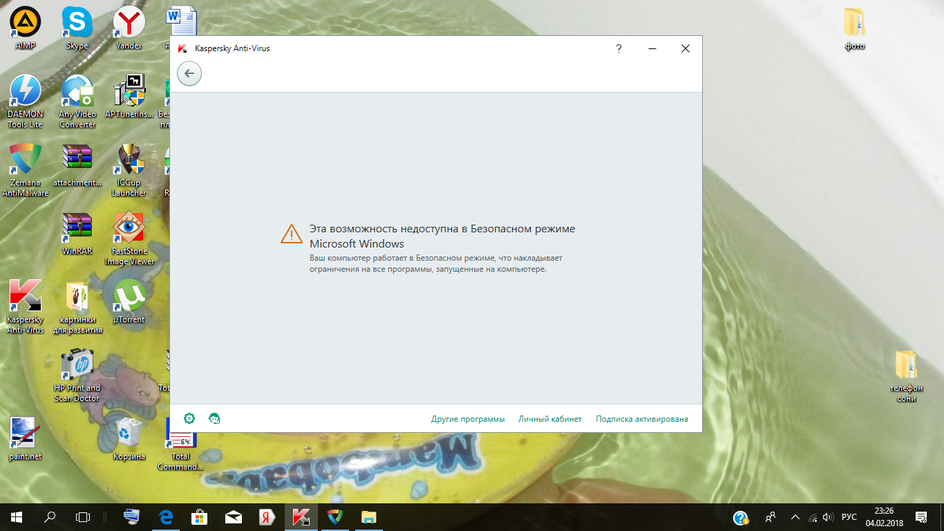944x531 pixels.
Task: Open volume control tray icon
Action: pyautogui.click(x=829, y=517)
